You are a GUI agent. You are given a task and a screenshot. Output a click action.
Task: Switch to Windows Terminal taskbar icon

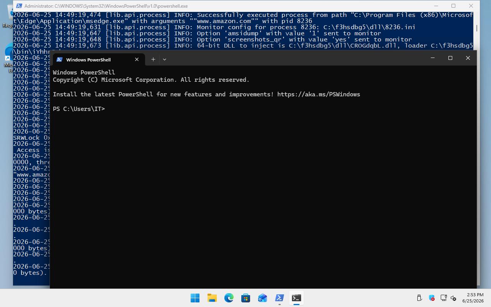(x=296, y=298)
